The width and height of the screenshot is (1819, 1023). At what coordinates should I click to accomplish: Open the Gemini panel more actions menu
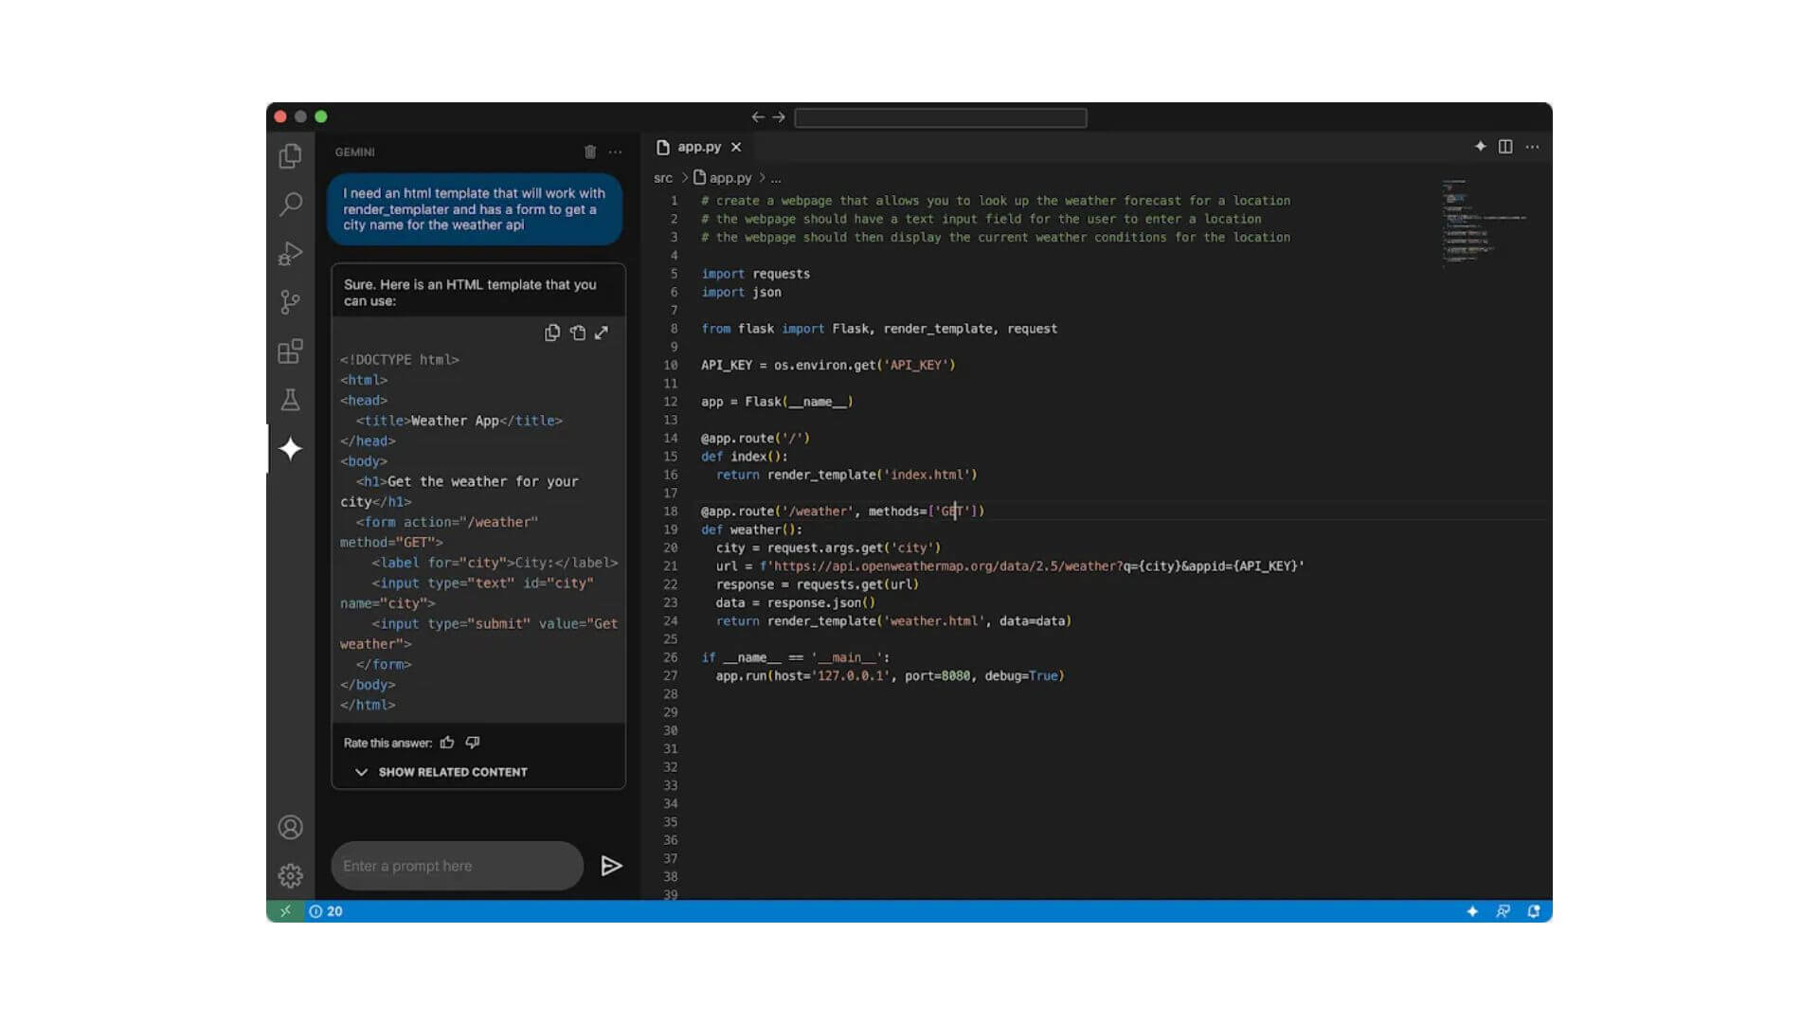coord(615,152)
